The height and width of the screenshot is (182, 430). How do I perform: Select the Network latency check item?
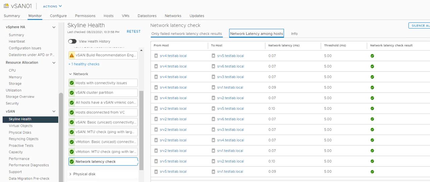tap(103, 162)
